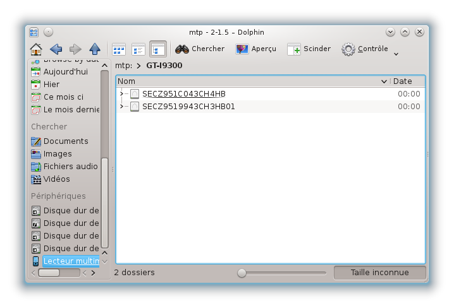Screen dimensions: 454x308
Task: Switch to compact view mode
Action: (138, 49)
